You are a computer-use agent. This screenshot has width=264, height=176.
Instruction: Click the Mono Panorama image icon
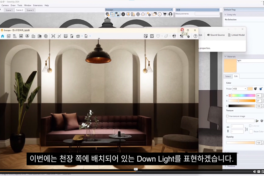(65, 36)
